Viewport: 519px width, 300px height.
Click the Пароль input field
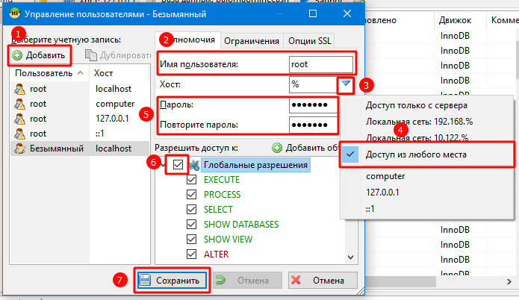point(313,105)
